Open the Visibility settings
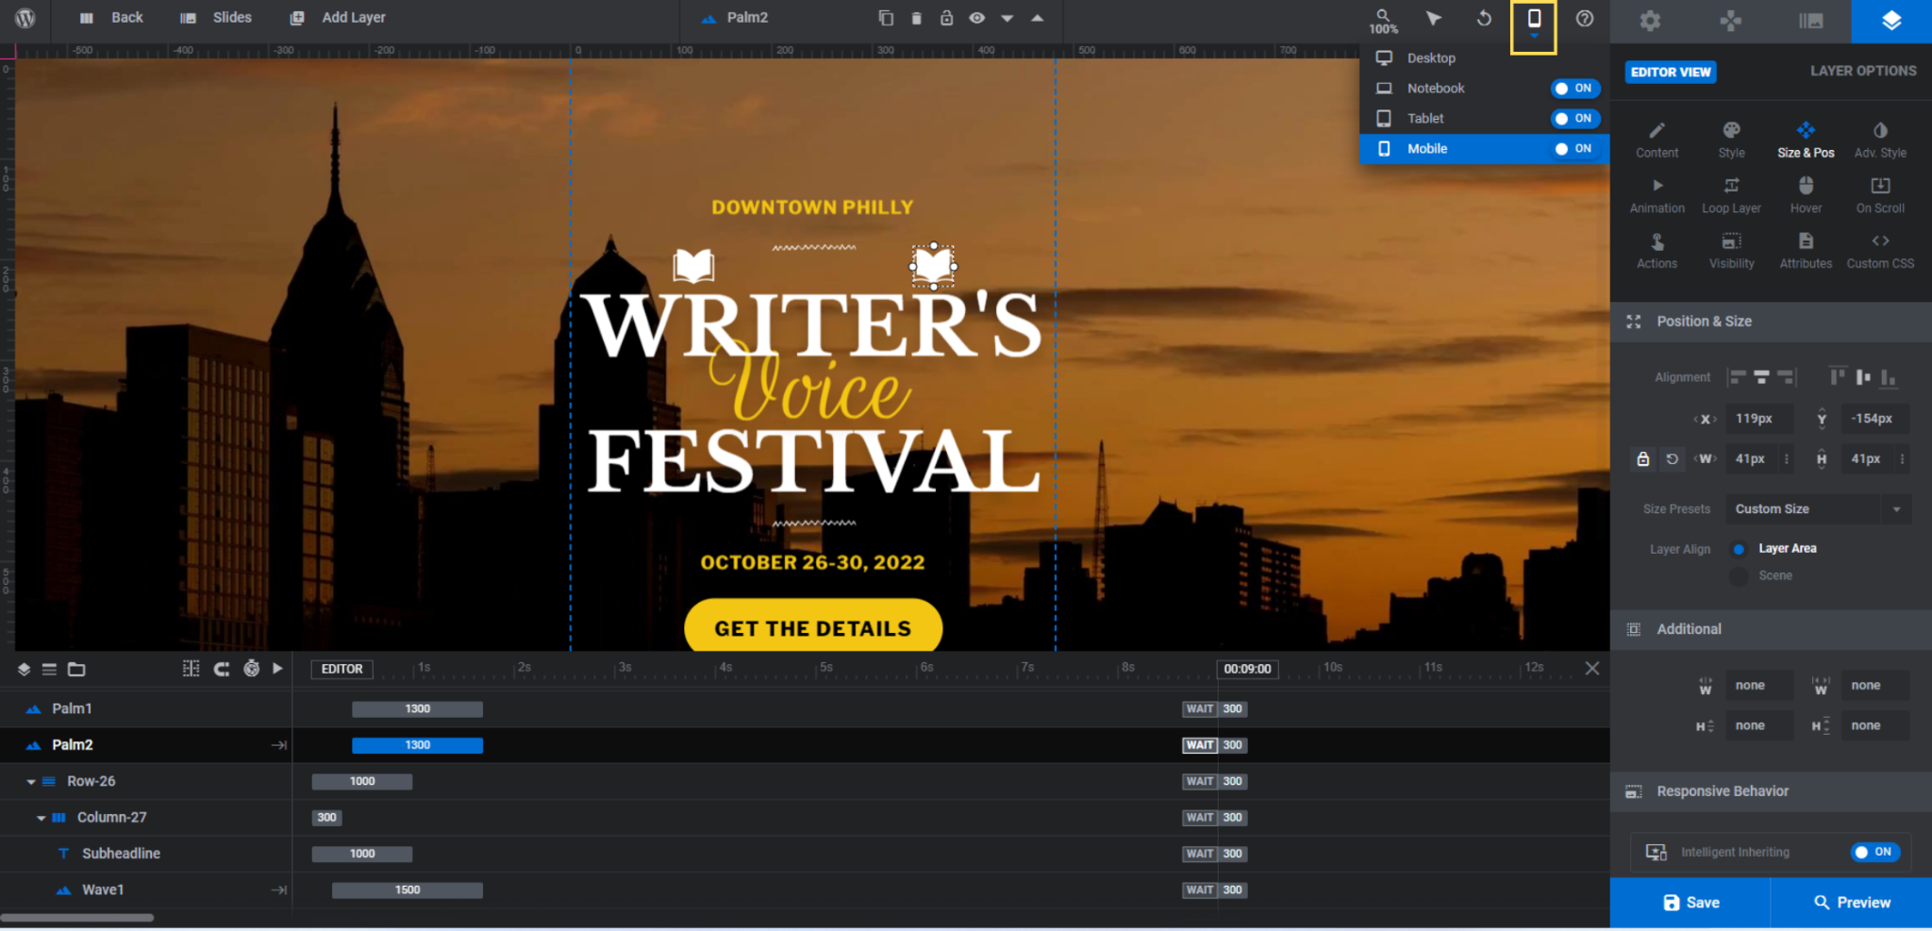Image resolution: width=1932 pixels, height=931 pixels. click(1731, 251)
